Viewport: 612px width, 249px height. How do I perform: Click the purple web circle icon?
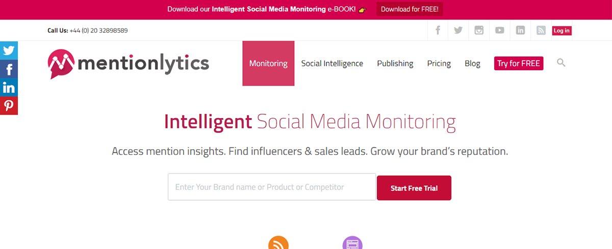(352, 243)
